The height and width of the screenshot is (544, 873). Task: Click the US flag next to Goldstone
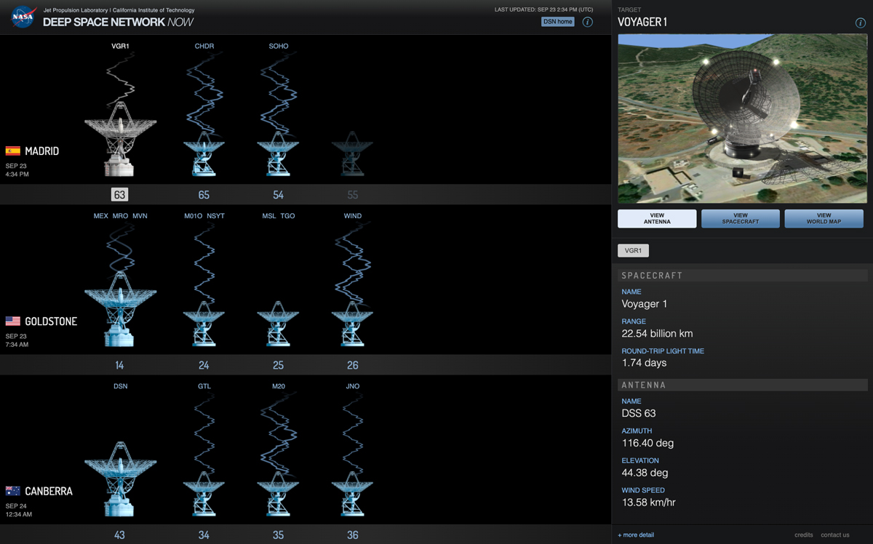click(x=13, y=321)
